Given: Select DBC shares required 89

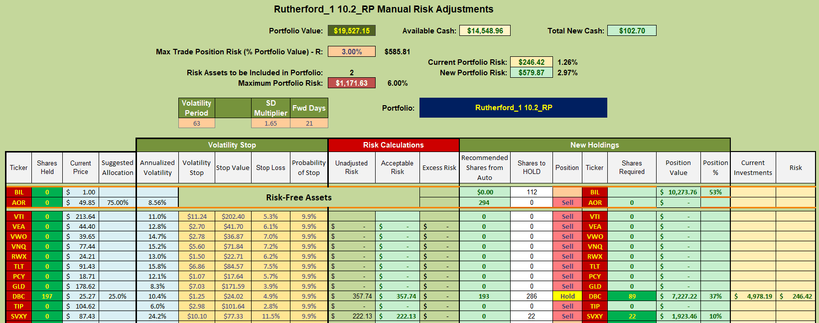Looking at the screenshot, I should 632,296.
